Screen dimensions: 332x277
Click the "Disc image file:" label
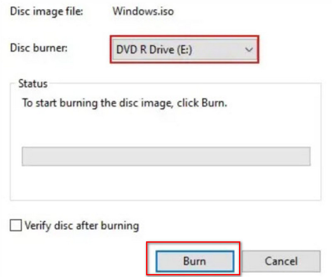[46, 11]
